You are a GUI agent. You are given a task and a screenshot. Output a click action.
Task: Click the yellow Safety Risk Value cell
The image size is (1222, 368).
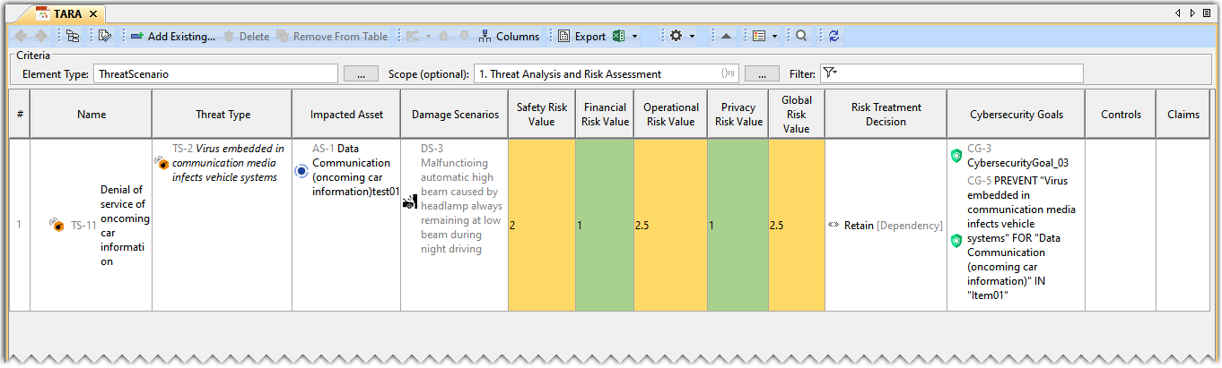click(542, 226)
